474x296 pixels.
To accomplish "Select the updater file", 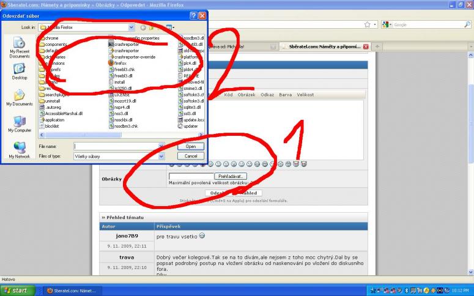I will click(188, 127).
